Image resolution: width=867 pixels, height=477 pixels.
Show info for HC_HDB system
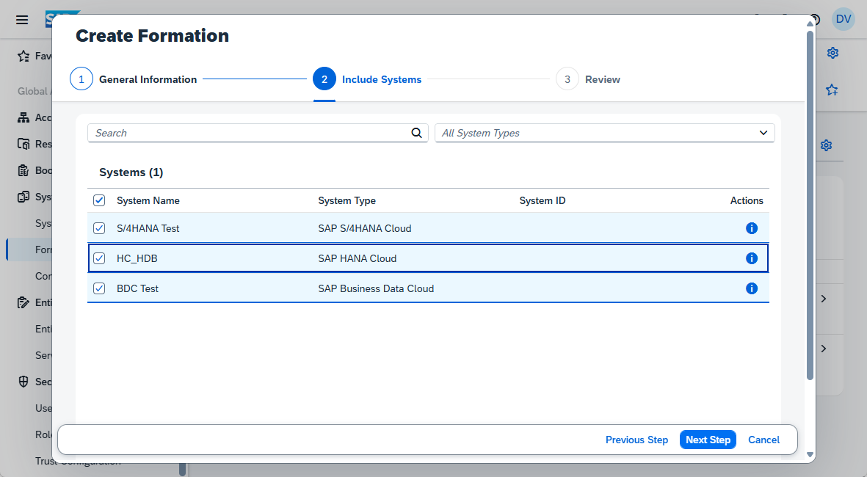tap(752, 258)
